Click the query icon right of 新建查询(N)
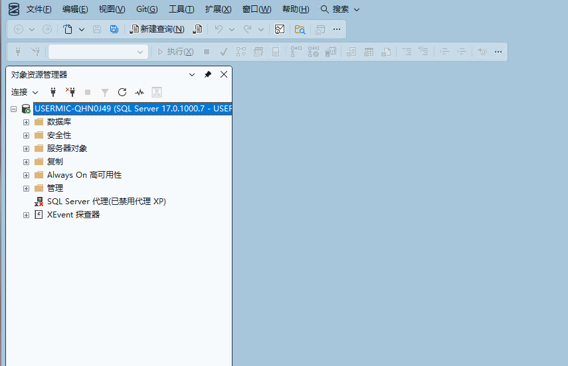This screenshot has width=568, height=366. pyautogui.click(x=197, y=29)
